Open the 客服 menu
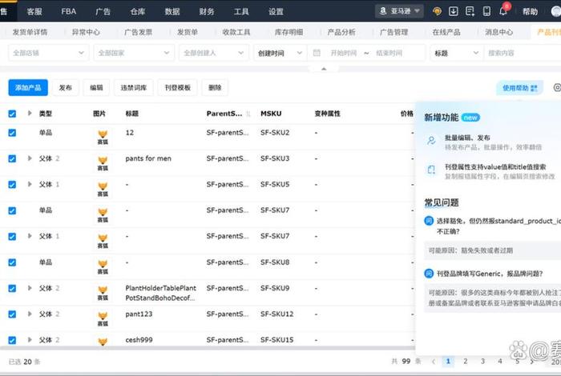Screen dimensions: 561x376 34,11
